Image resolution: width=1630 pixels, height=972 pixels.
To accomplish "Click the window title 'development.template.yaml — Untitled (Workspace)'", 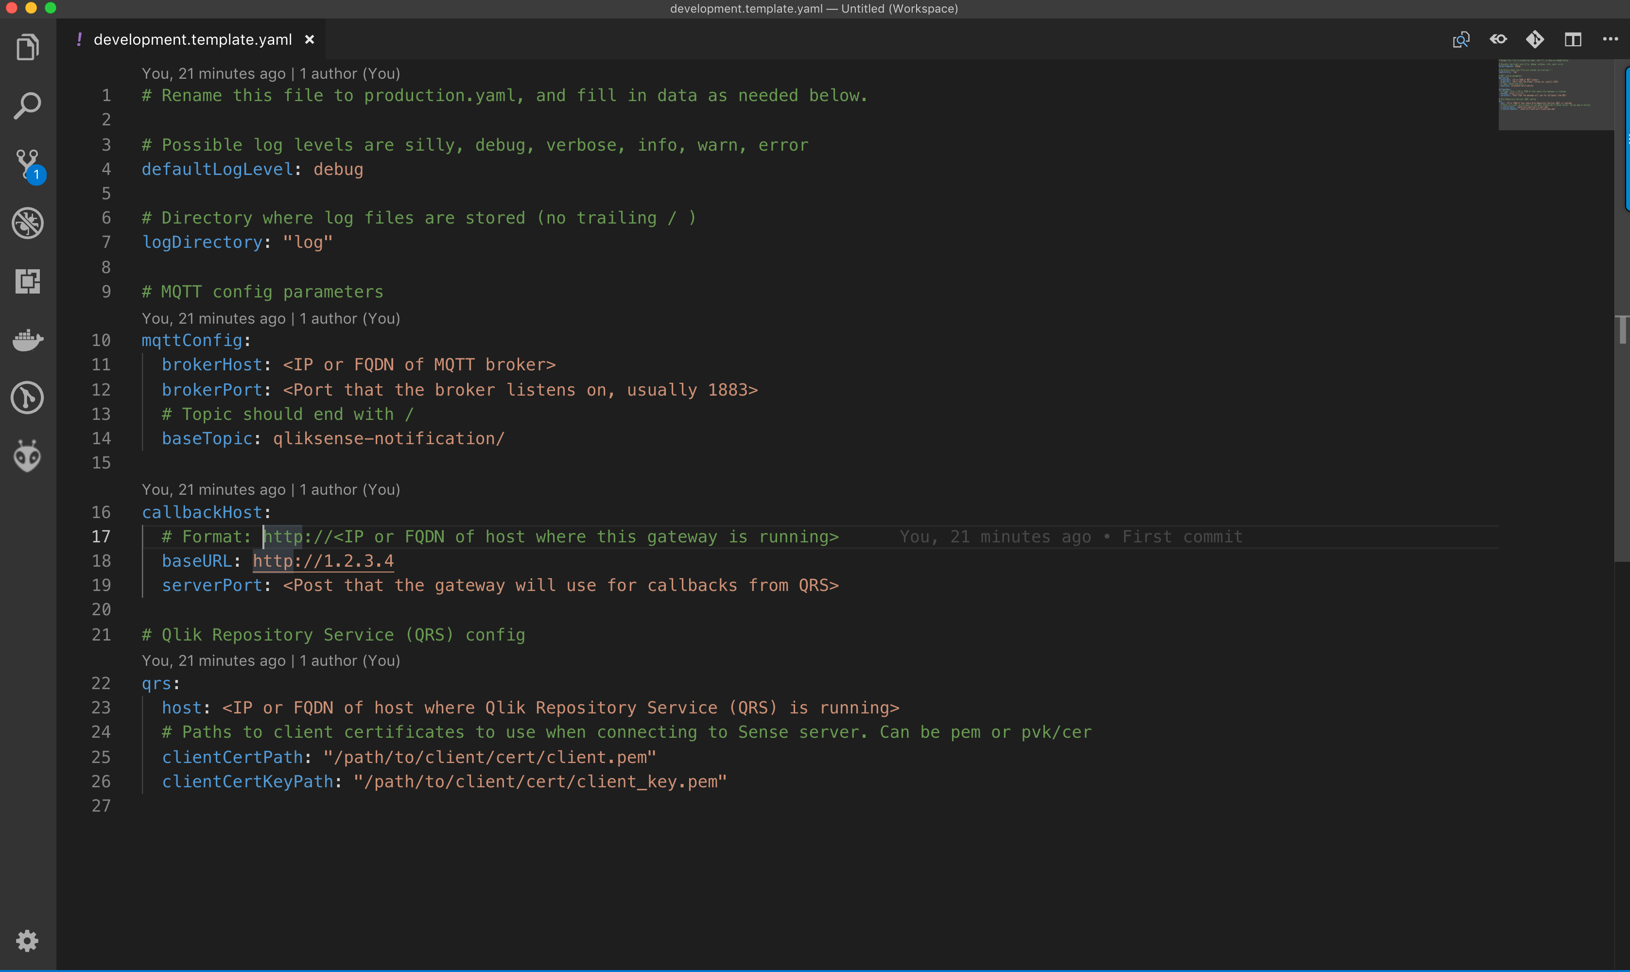I will point(814,9).
